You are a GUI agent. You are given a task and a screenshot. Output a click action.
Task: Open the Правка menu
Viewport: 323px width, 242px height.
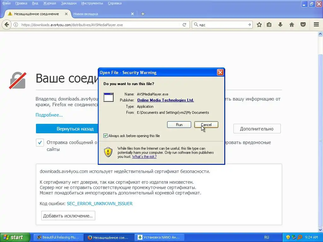21,3
